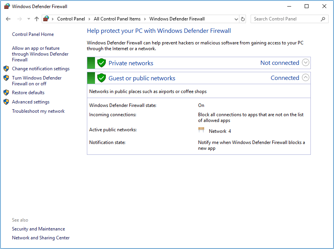Collapse Guest or public networks chevron
This screenshot has width=334, height=249.
tap(305, 78)
